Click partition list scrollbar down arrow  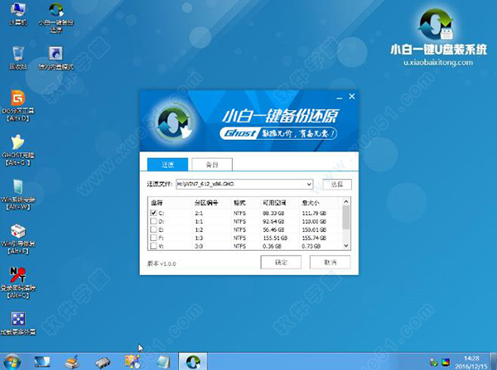click(x=346, y=246)
